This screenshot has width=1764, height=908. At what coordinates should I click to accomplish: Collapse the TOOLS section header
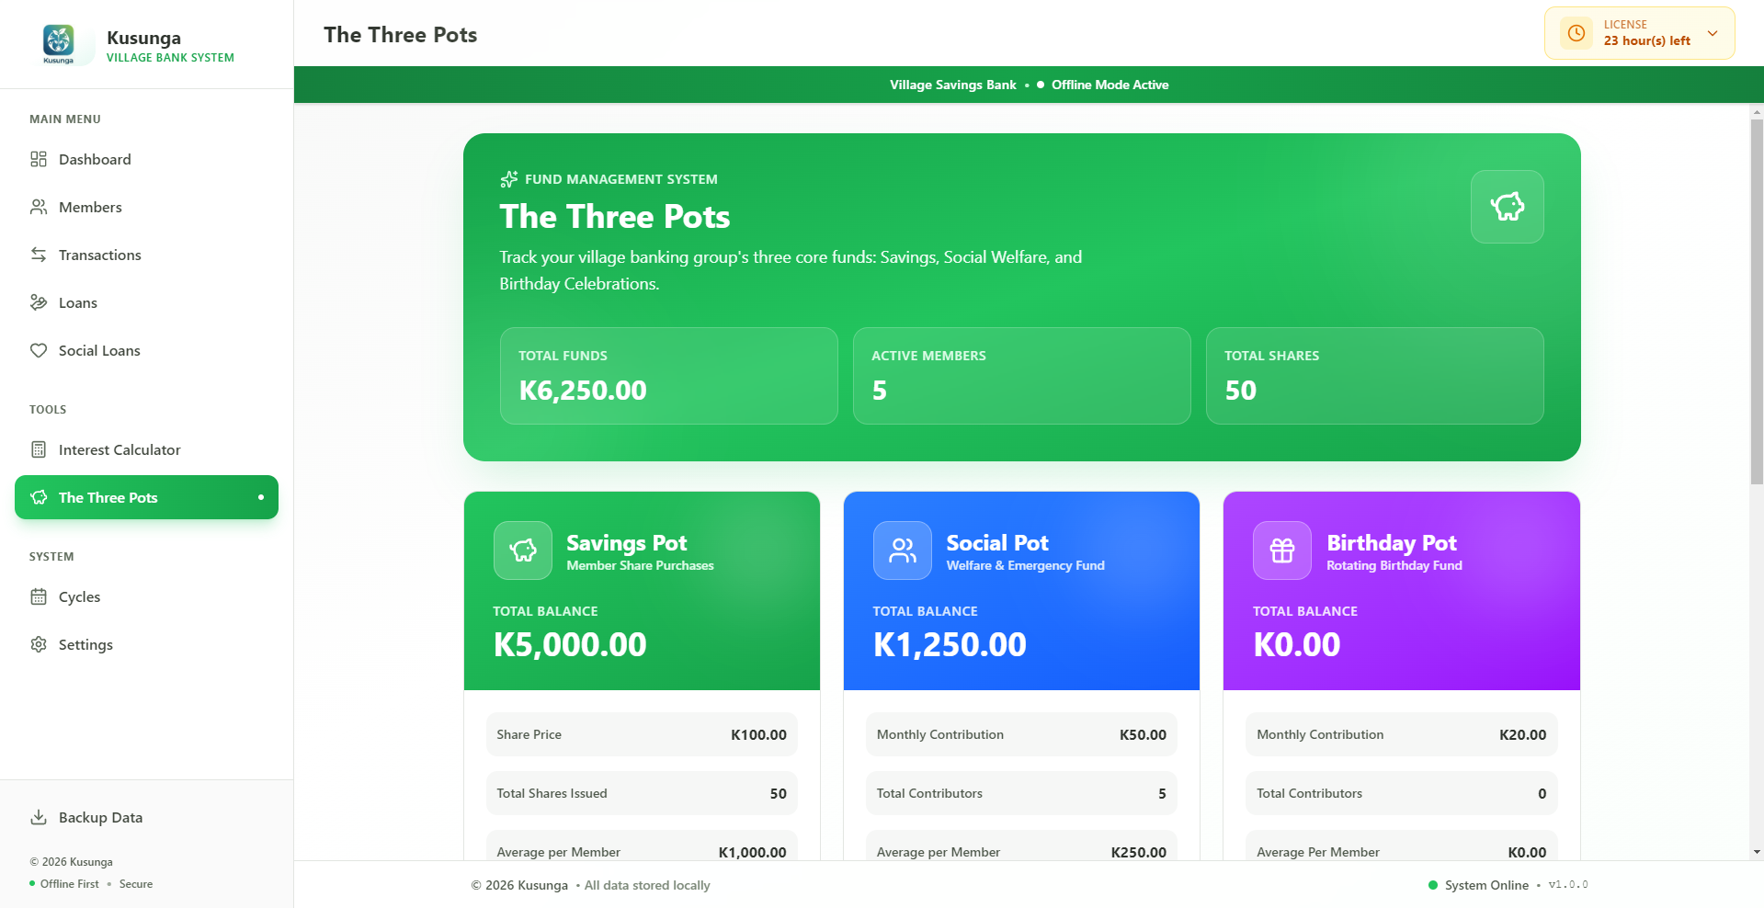coord(48,409)
